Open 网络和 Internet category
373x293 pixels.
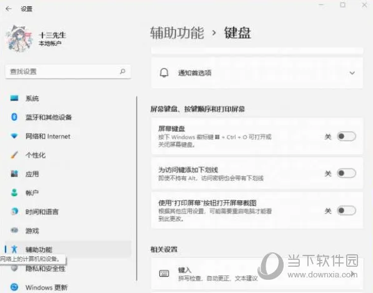pos(68,136)
